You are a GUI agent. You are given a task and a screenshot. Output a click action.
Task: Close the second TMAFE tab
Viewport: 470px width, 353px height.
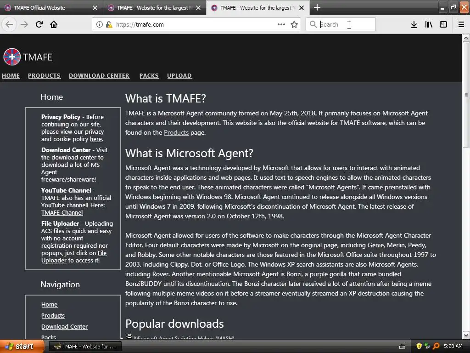(198, 8)
